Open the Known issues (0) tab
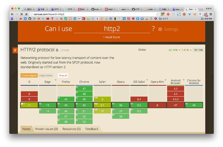This screenshot has width=223, height=147. point(47,129)
